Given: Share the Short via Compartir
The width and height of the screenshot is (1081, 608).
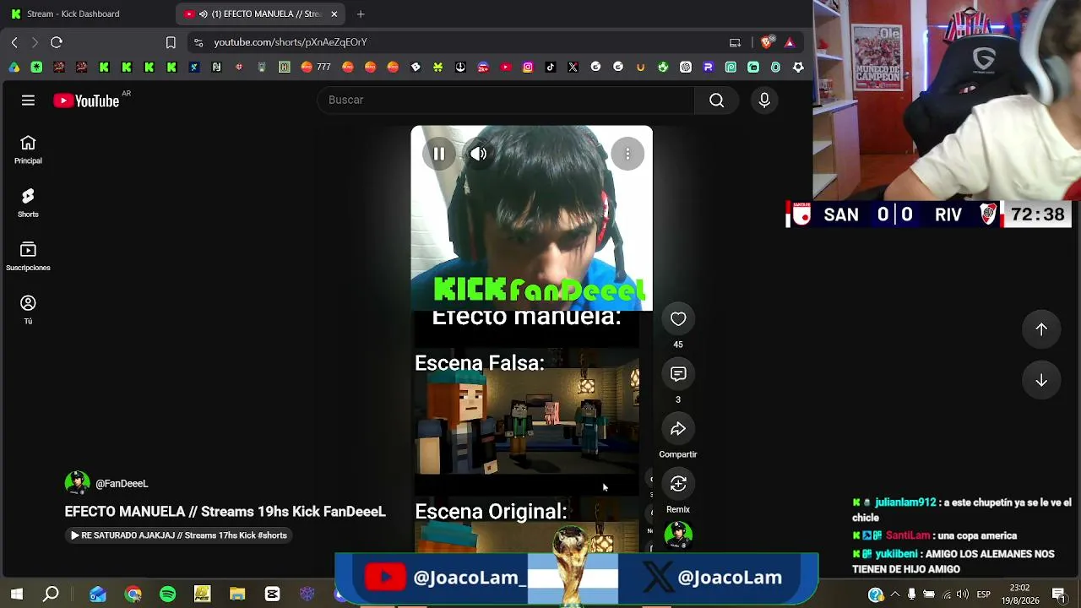Looking at the screenshot, I should coord(678,429).
